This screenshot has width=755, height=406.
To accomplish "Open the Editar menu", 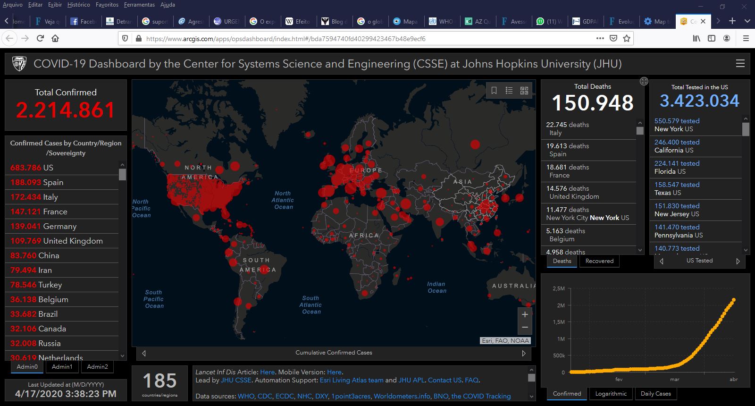I will (35, 5).
